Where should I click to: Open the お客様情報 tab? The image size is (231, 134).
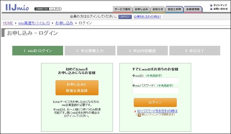tap(193, 9)
